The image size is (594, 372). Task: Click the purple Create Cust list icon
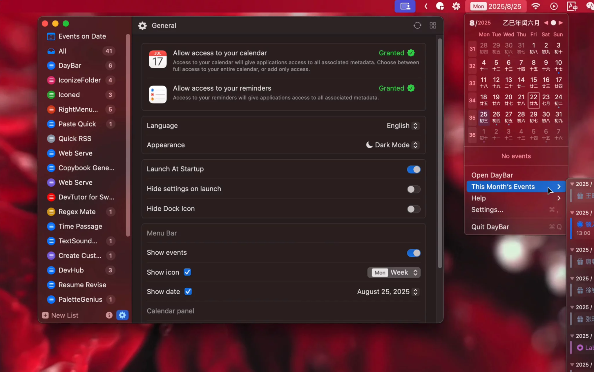tap(51, 256)
